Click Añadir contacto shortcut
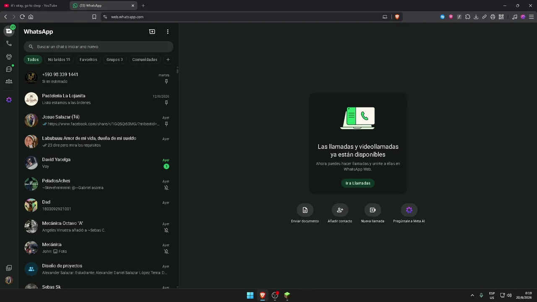This screenshot has height=302, width=537. click(x=340, y=210)
